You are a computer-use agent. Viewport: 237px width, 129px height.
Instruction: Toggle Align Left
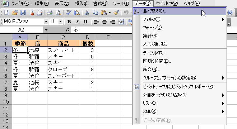96,22
